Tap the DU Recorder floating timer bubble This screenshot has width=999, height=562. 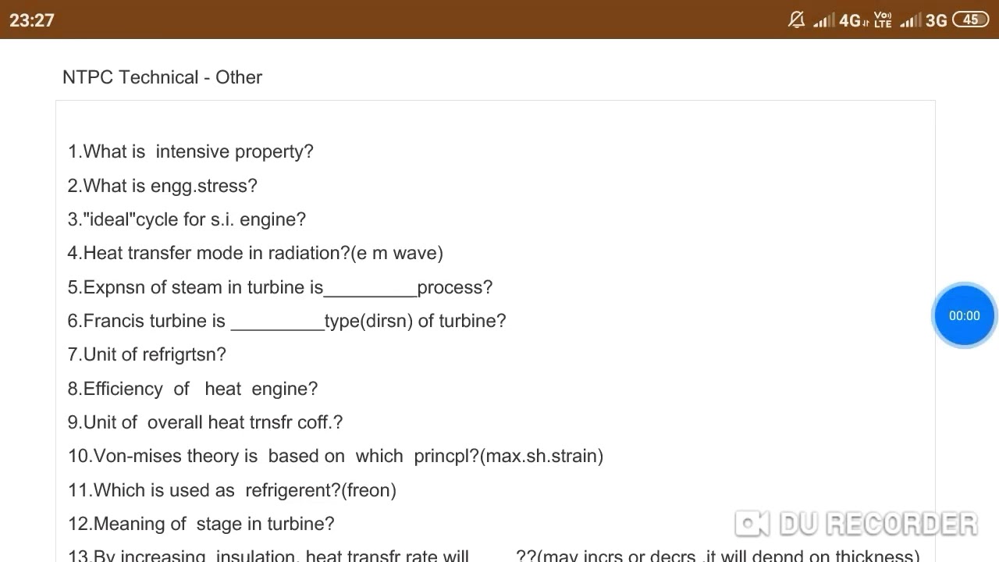click(x=965, y=315)
